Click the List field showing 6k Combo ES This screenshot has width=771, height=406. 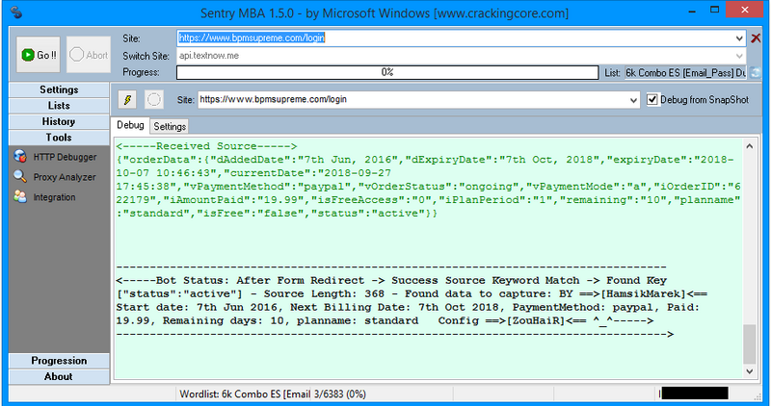click(685, 73)
